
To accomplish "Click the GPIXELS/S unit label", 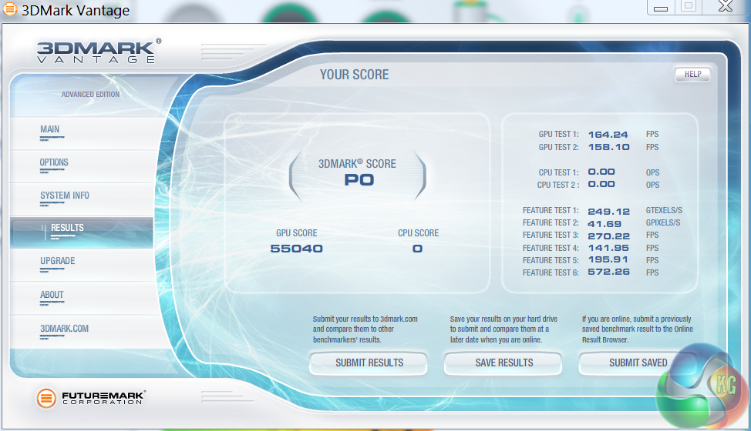I will (663, 222).
